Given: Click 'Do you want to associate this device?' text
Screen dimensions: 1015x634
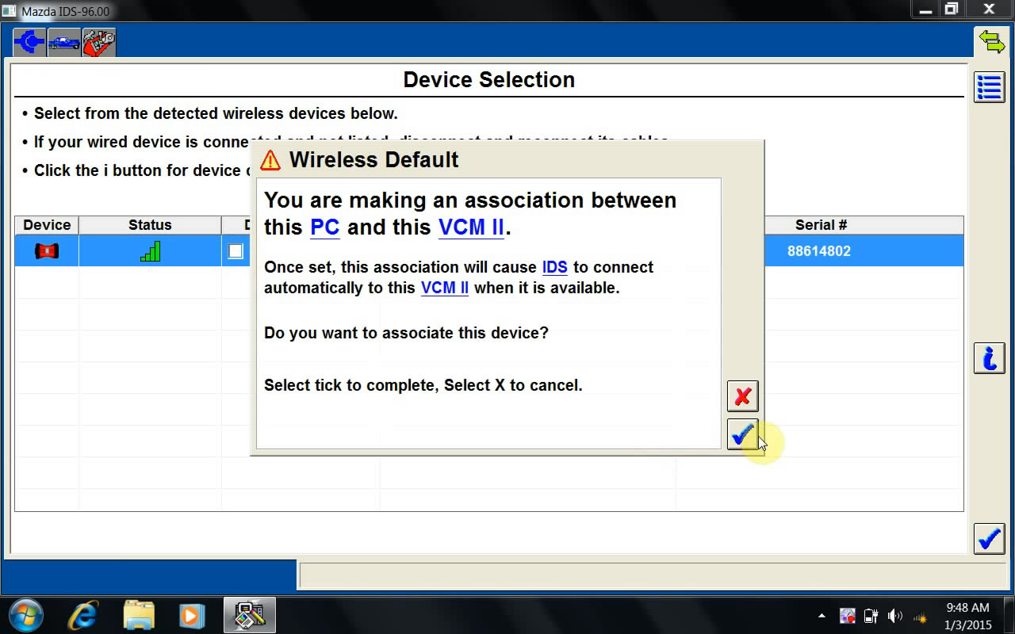Looking at the screenshot, I should 406,333.
